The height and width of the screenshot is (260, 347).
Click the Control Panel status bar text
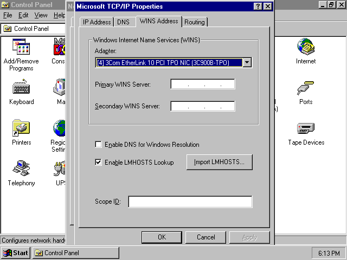33,240
